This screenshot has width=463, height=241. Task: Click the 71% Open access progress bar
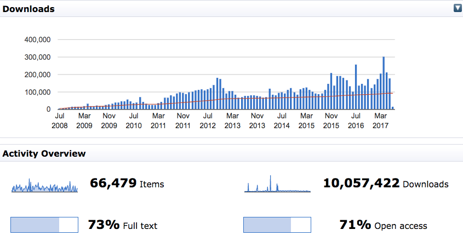(x=277, y=225)
